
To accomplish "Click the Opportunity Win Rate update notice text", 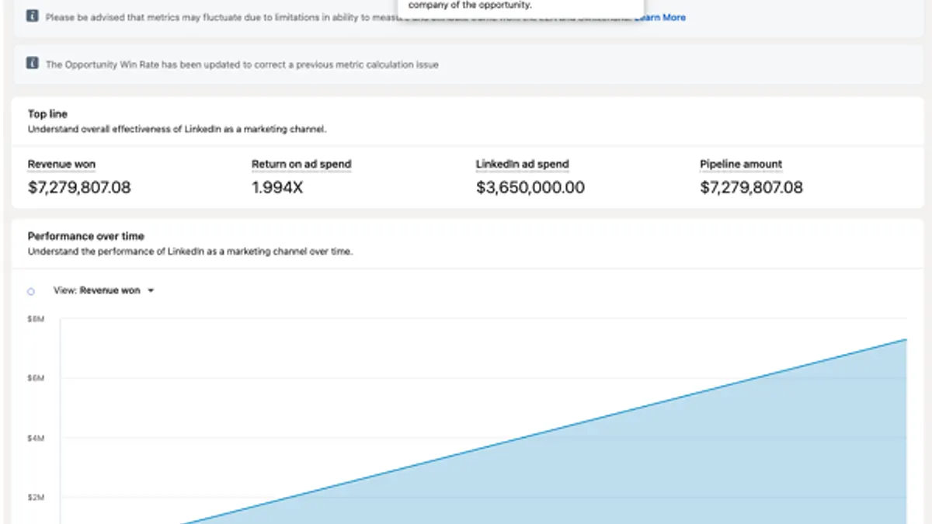I will (x=242, y=64).
